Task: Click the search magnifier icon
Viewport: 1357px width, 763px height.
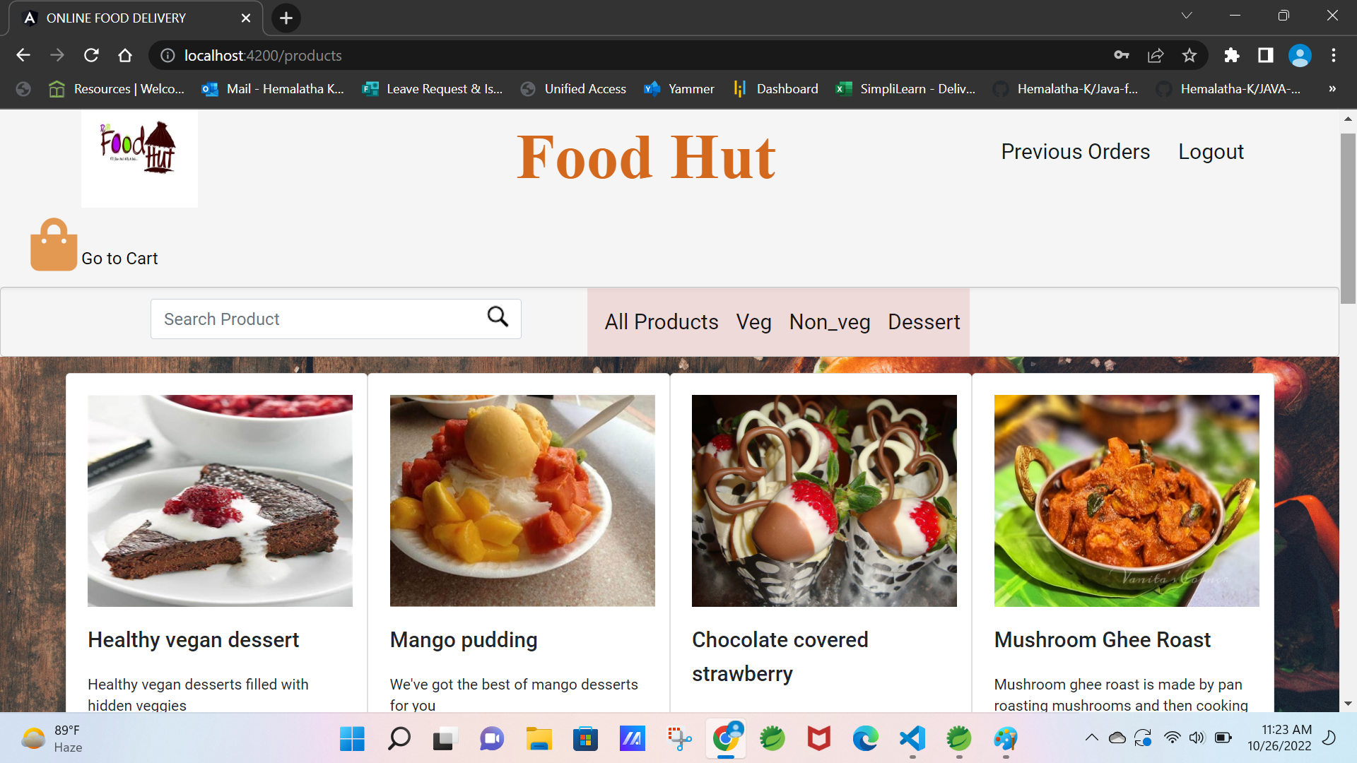Action: (498, 317)
